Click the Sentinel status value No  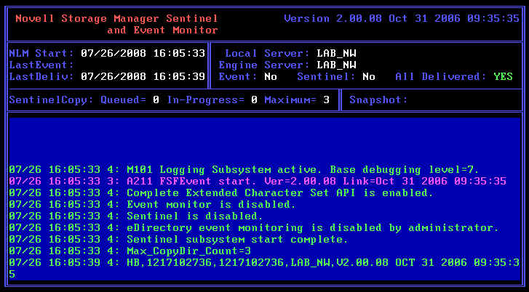369,76
